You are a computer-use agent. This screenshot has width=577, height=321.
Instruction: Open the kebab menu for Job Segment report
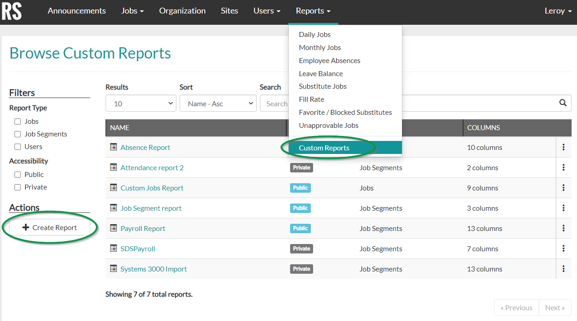tap(563, 208)
